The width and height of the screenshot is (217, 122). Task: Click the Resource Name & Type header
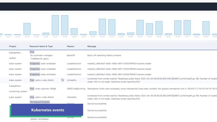(x=41, y=46)
